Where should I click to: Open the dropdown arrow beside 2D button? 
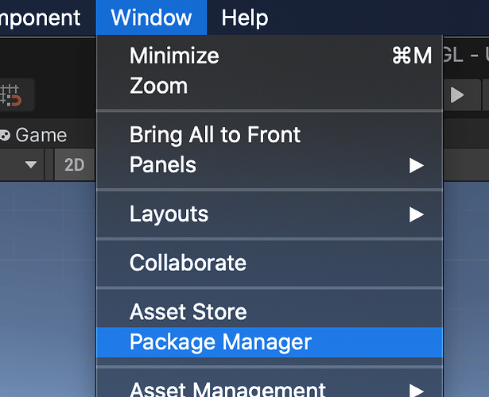coord(31,164)
